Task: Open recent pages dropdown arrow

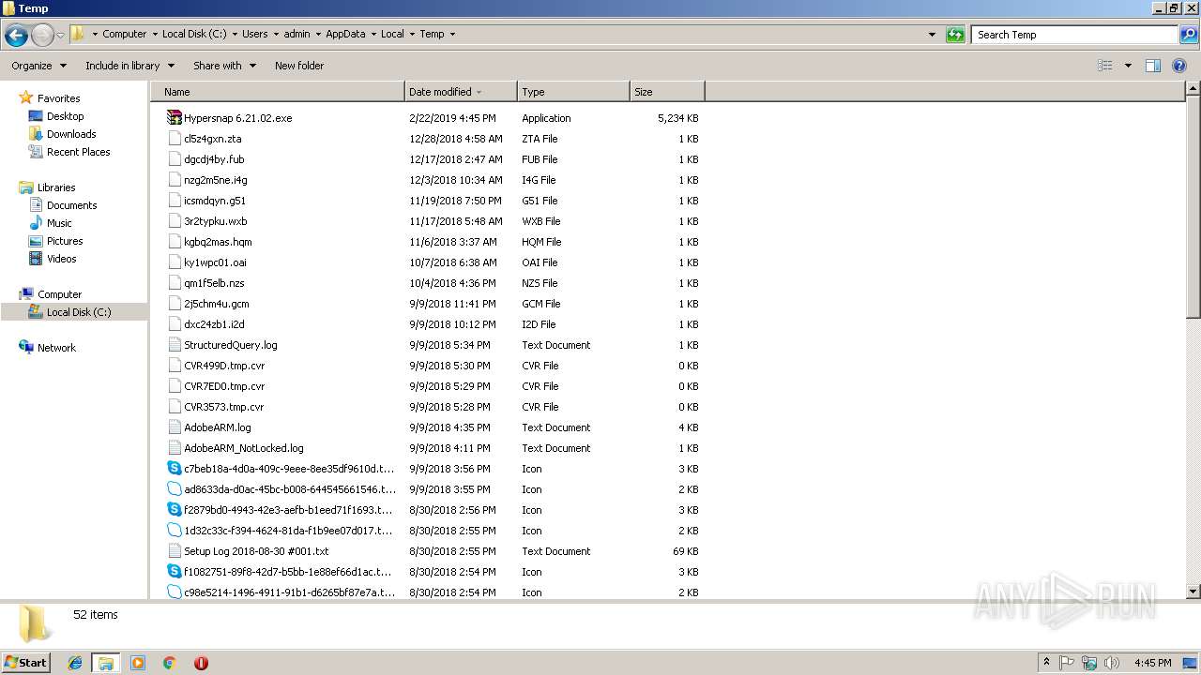Action: click(61, 36)
